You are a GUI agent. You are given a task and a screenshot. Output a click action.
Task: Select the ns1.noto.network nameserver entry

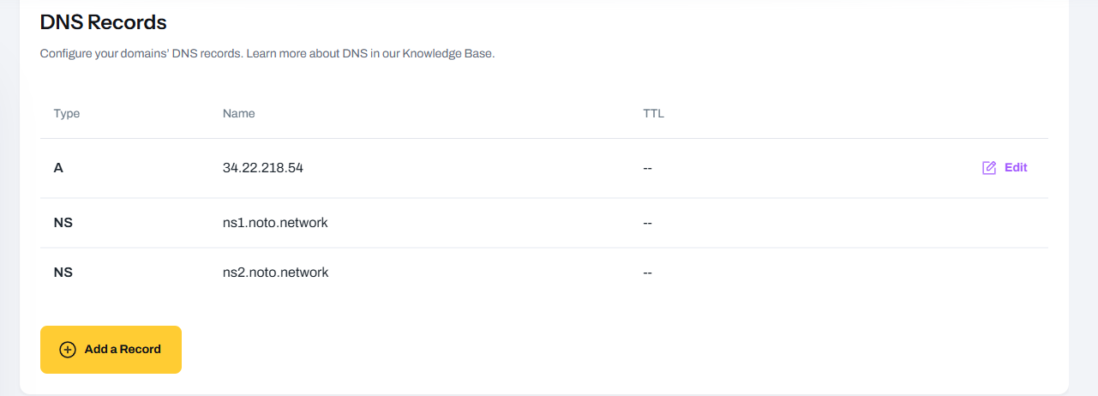(275, 223)
